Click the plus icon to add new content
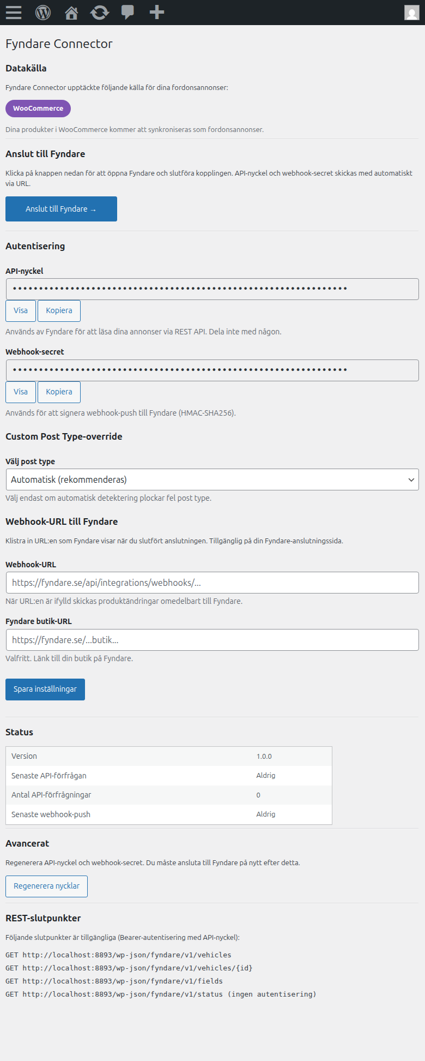This screenshot has height=1061, width=425. coord(156,12)
